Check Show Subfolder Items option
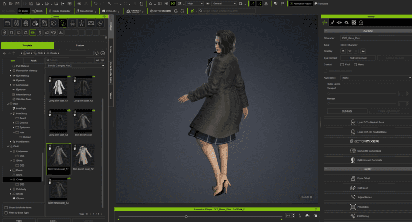Viewport: 412px width, 222px height. pyautogui.click(x=6, y=207)
